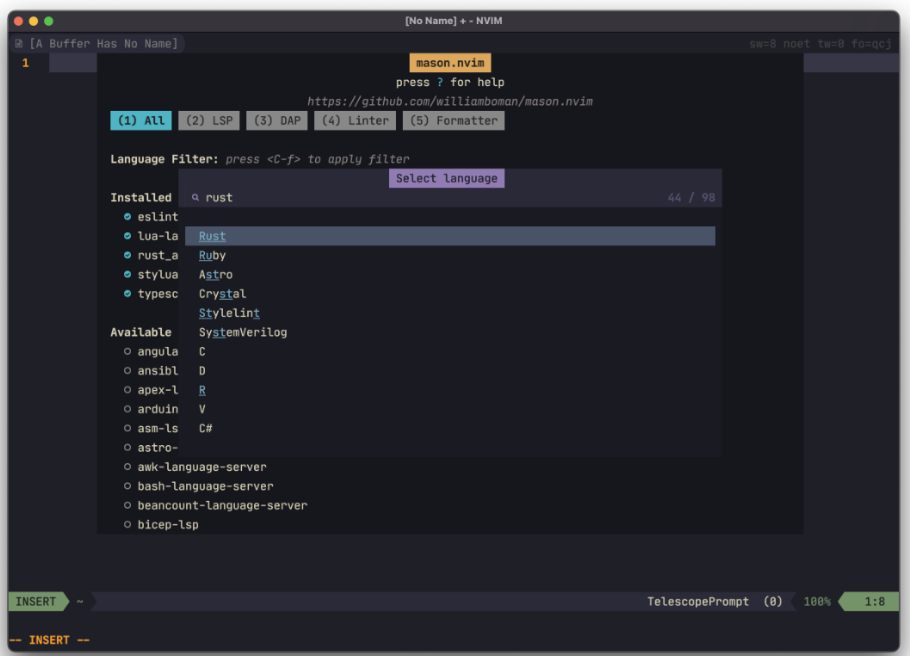
Task: Click the installed checkmark icon beside stylua
Action: [126, 274]
